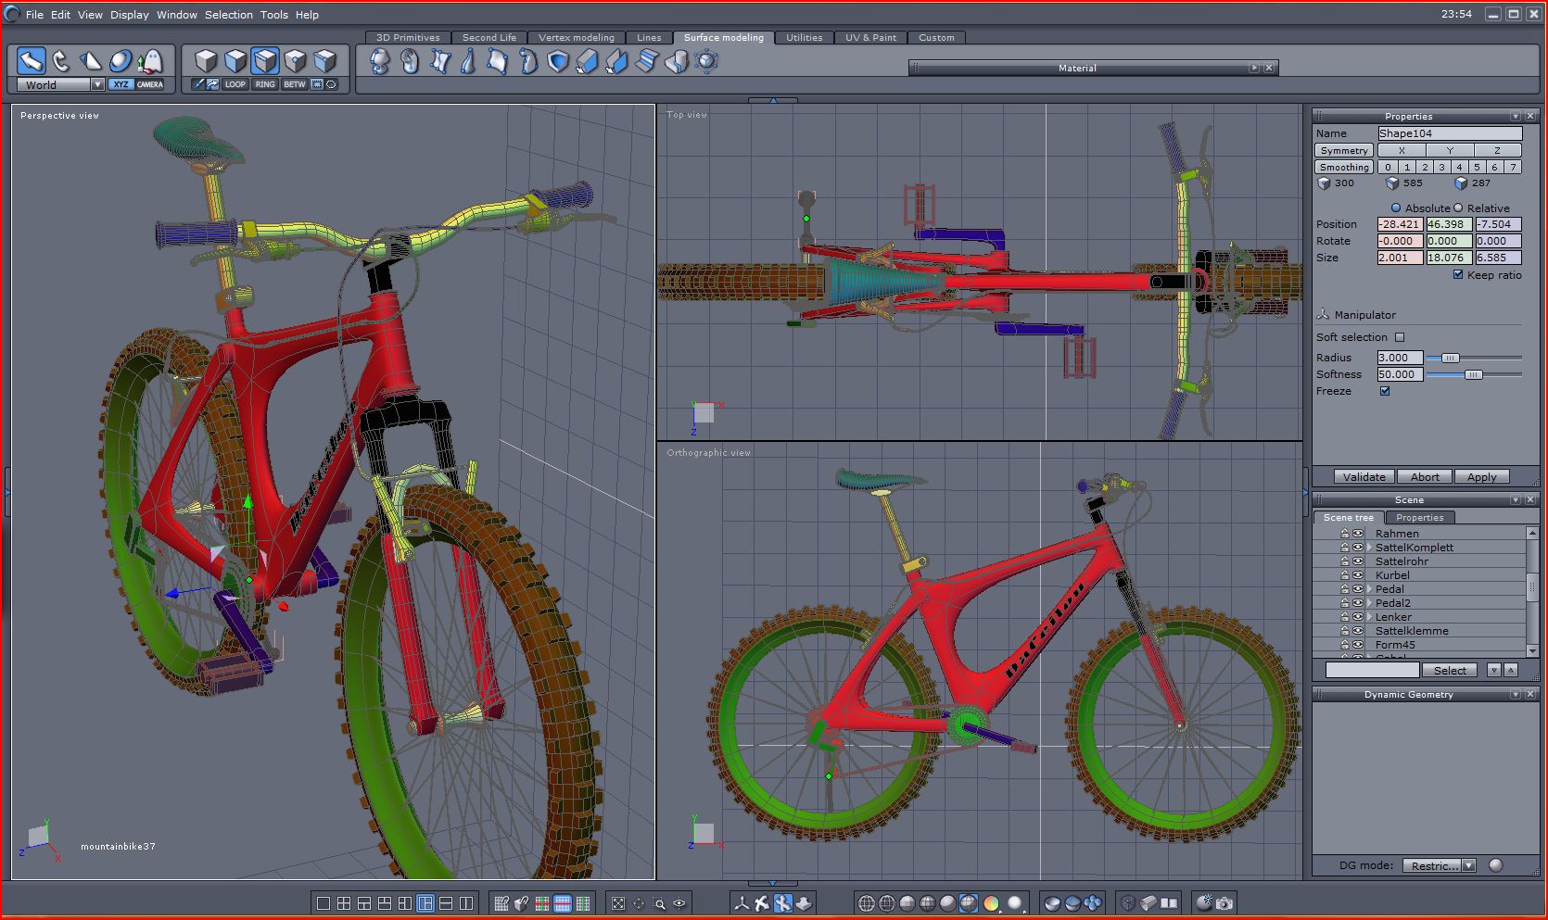
Task: Click the Select button in Scene panel
Action: point(1451,670)
